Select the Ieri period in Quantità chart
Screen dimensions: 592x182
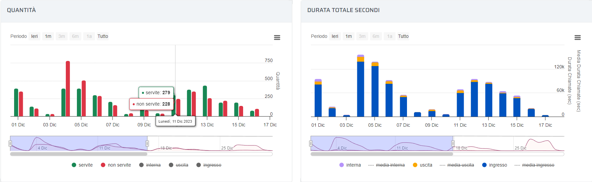click(35, 36)
